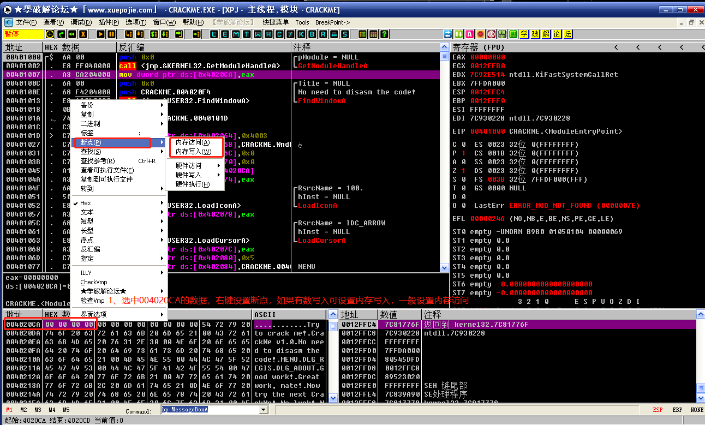The image size is (705, 425).
Task: Open Executable modules with E toolbar icon
Action: coord(225,34)
